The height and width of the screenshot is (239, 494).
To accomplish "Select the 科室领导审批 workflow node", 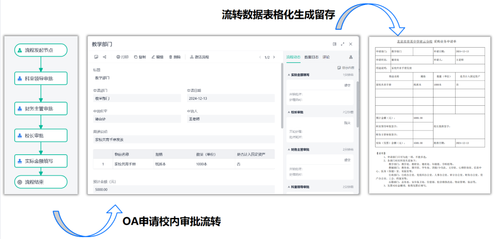I will pos(41,79).
